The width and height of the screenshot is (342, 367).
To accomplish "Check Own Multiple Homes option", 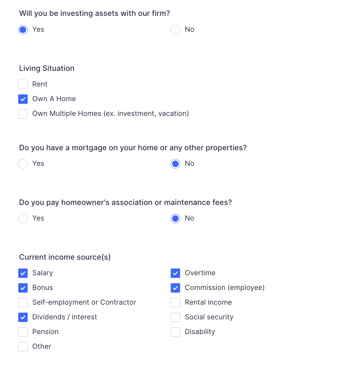I will click(x=23, y=114).
